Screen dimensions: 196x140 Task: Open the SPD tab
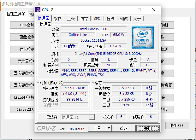97,19
